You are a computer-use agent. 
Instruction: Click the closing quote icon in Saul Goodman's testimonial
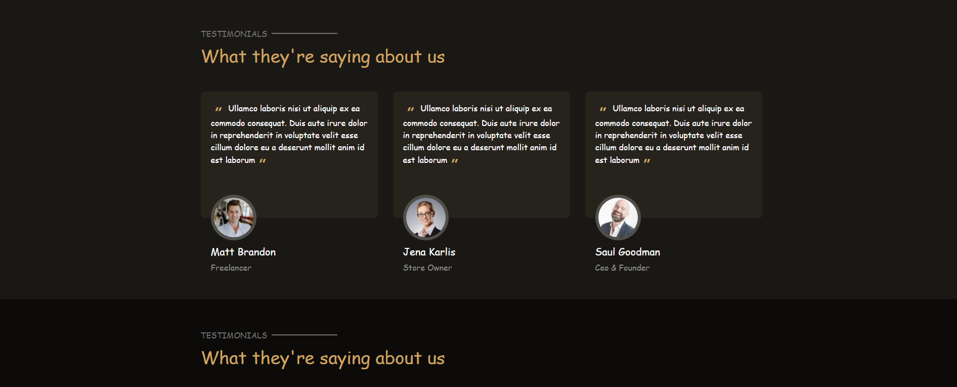(647, 161)
